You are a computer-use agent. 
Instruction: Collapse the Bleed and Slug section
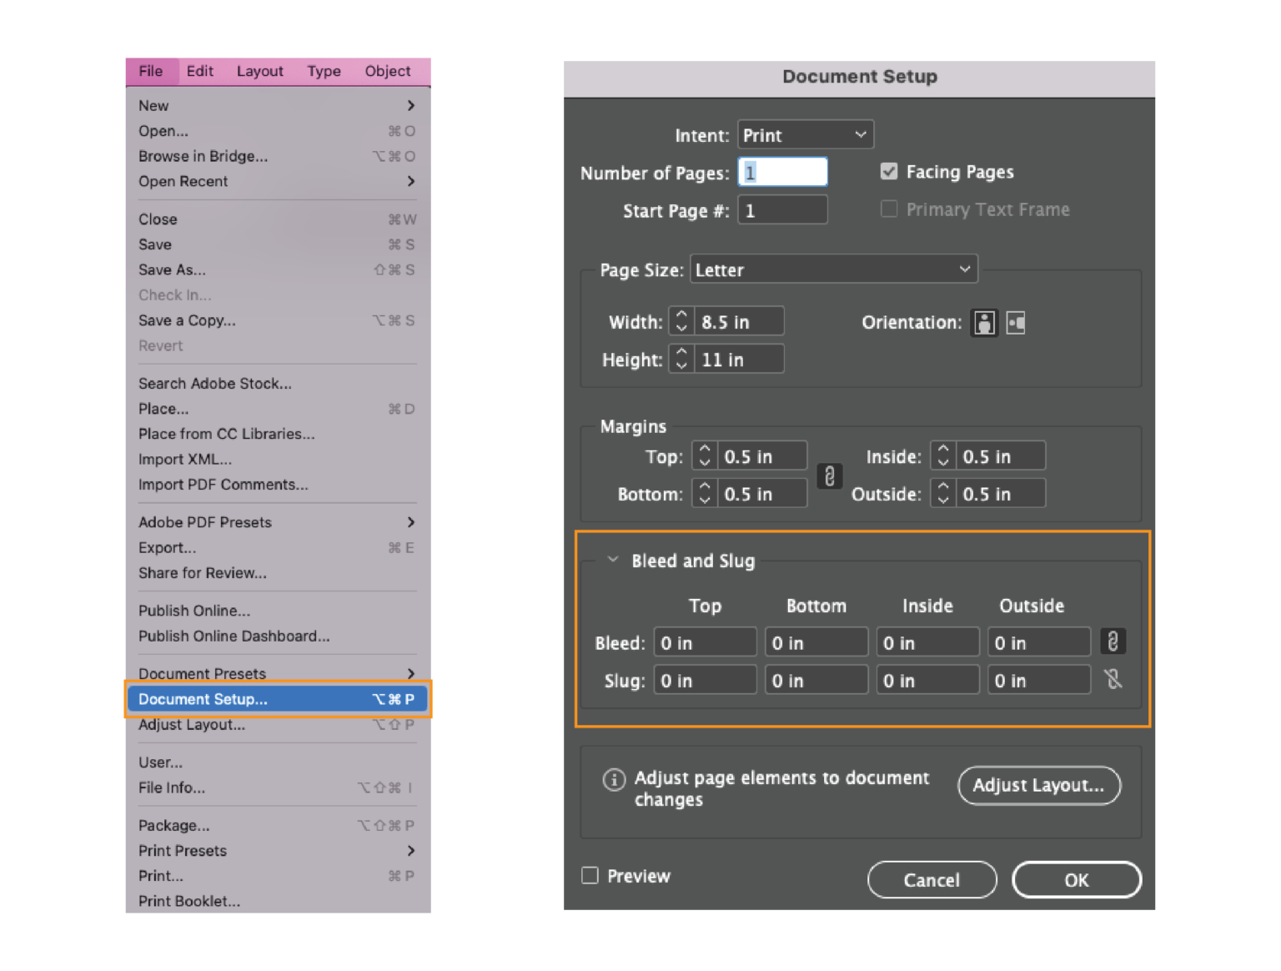tap(613, 560)
